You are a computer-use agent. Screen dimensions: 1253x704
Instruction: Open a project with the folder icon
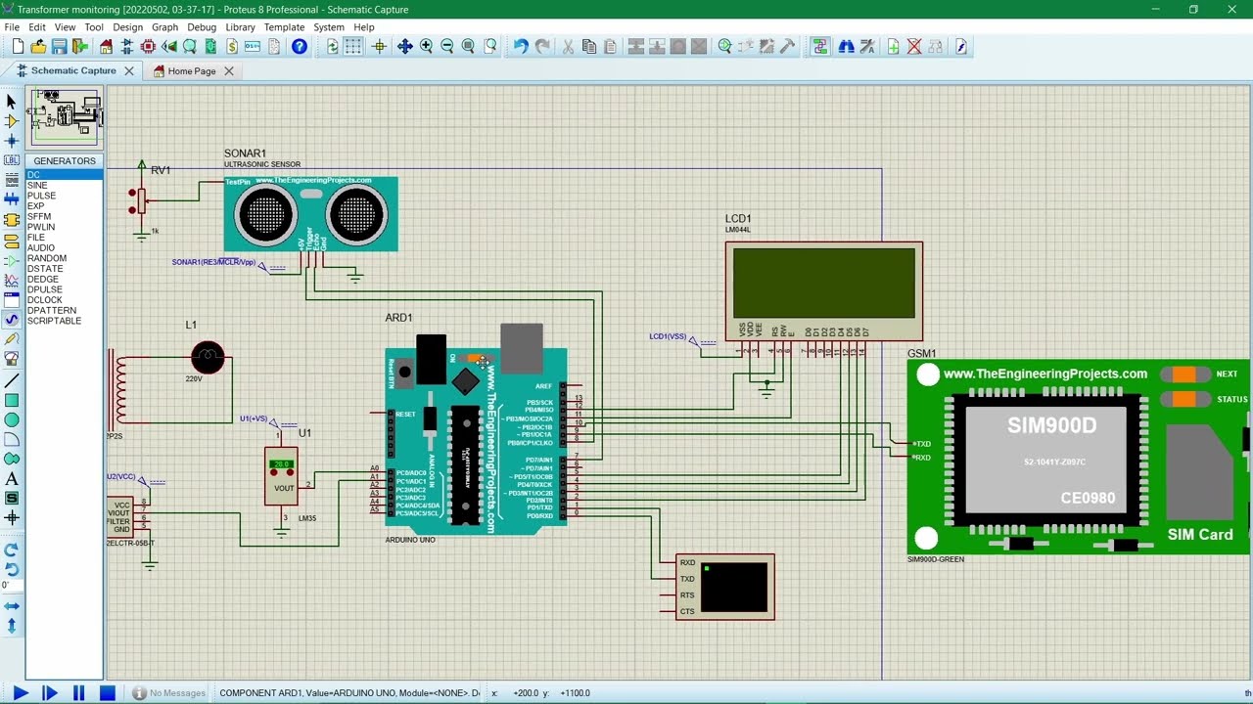pos(38,46)
